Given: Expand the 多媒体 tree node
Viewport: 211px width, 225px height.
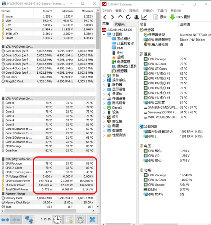Looking at the screenshot, I should pyautogui.click(x=104, y=94).
